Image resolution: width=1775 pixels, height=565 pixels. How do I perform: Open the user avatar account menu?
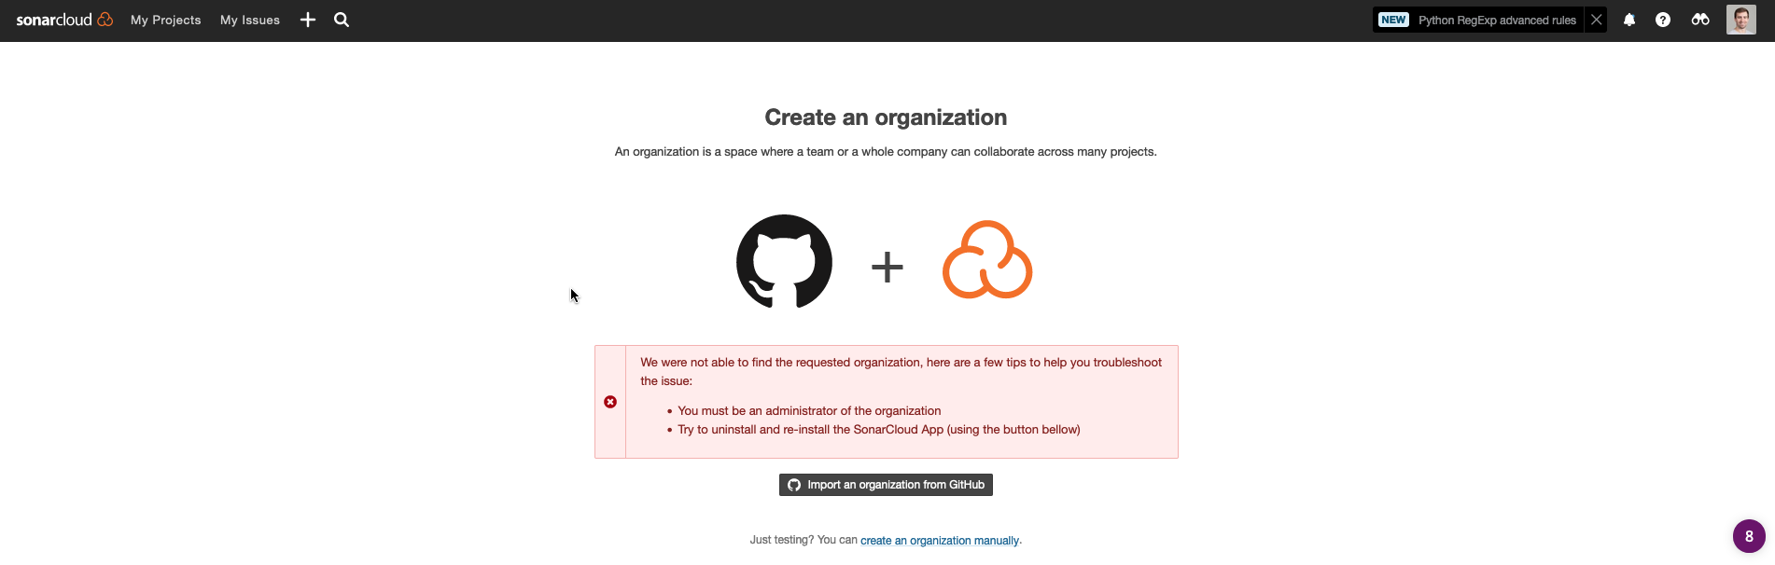[1741, 20]
